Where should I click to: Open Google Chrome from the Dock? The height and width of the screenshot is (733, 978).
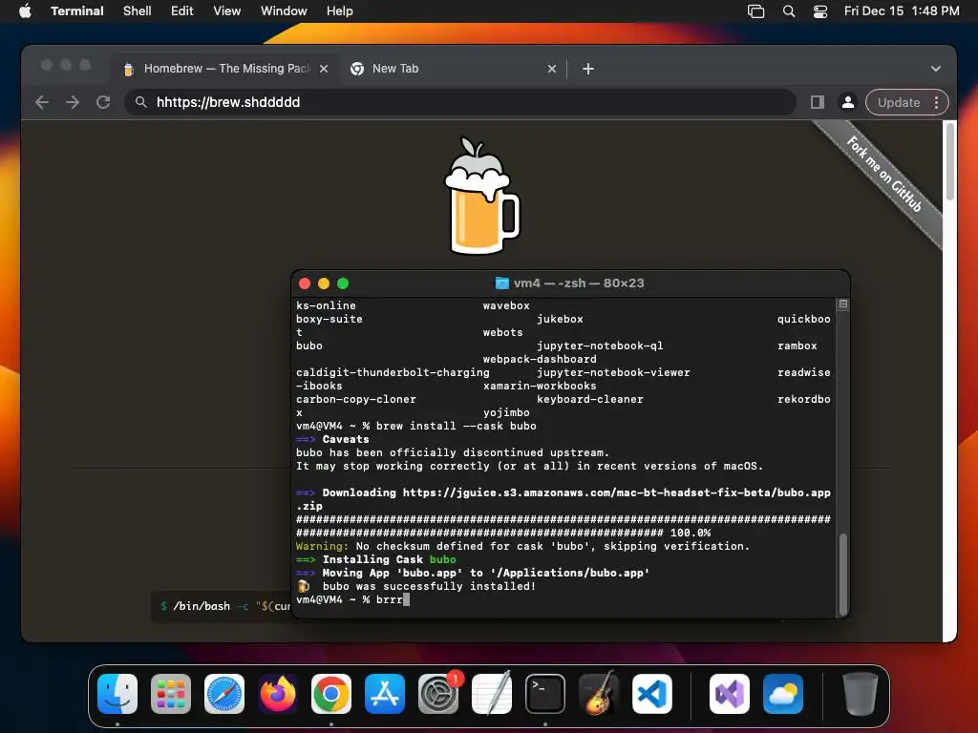(331, 694)
